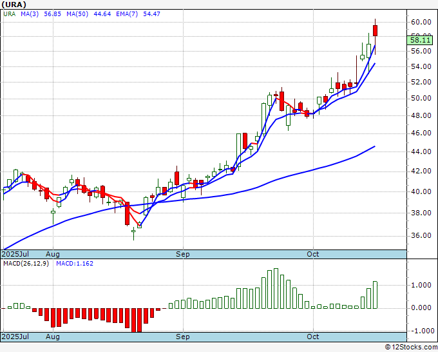438x352 pixels.
Task: Click the URA legend label
Action: point(10,14)
